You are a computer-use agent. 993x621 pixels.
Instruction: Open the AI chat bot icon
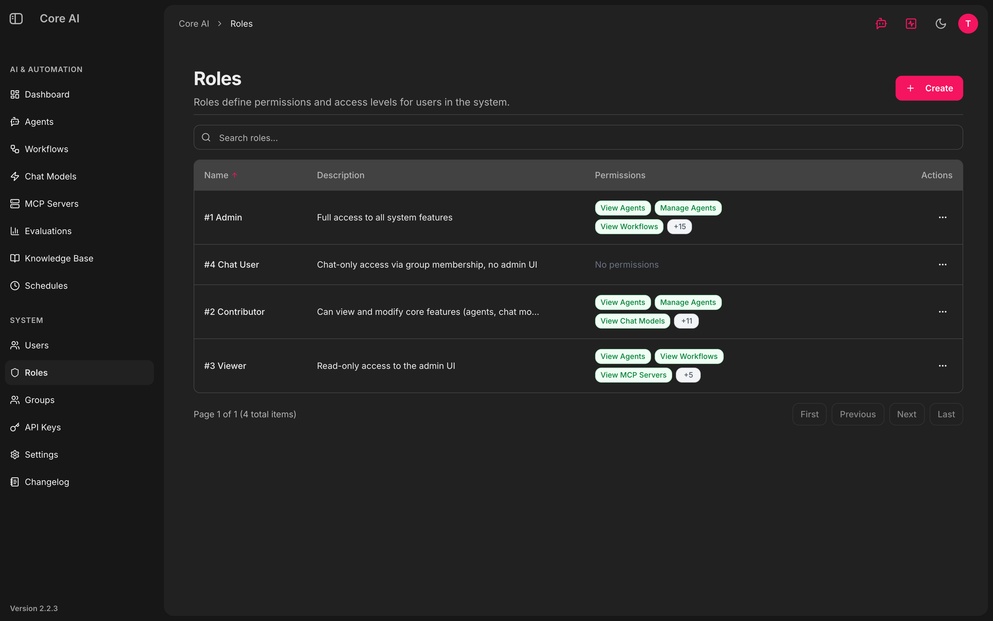pyautogui.click(x=881, y=23)
